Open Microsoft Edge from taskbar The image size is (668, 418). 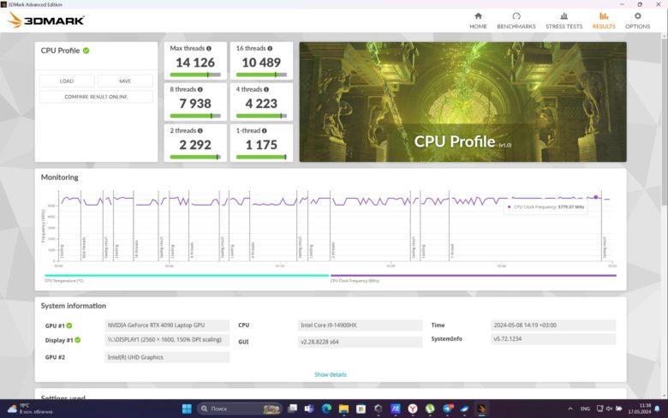pyautogui.click(x=327, y=409)
